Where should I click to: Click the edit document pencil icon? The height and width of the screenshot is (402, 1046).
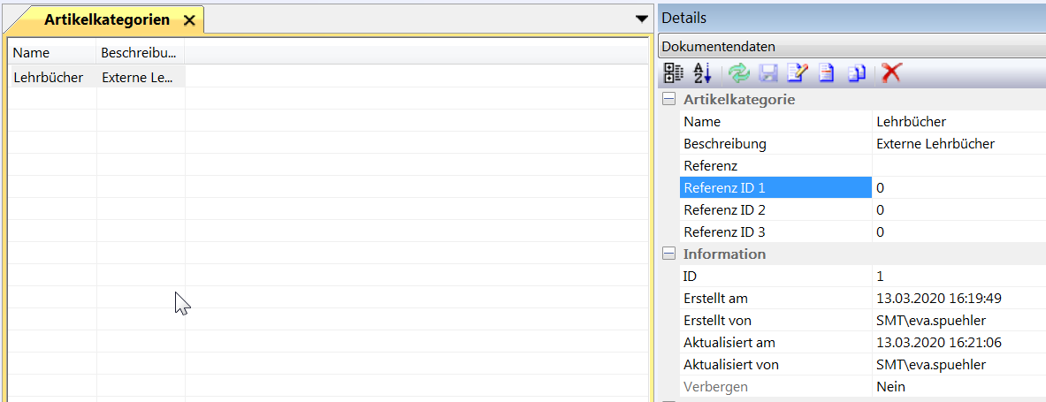coord(798,73)
